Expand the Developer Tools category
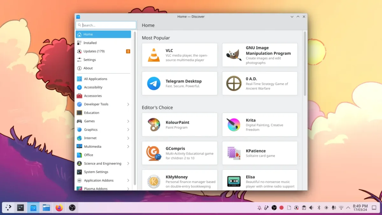The height and width of the screenshot is (215, 382). click(x=128, y=104)
